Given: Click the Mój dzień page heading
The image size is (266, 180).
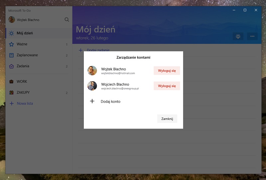Looking at the screenshot, I should tap(96, 29).
